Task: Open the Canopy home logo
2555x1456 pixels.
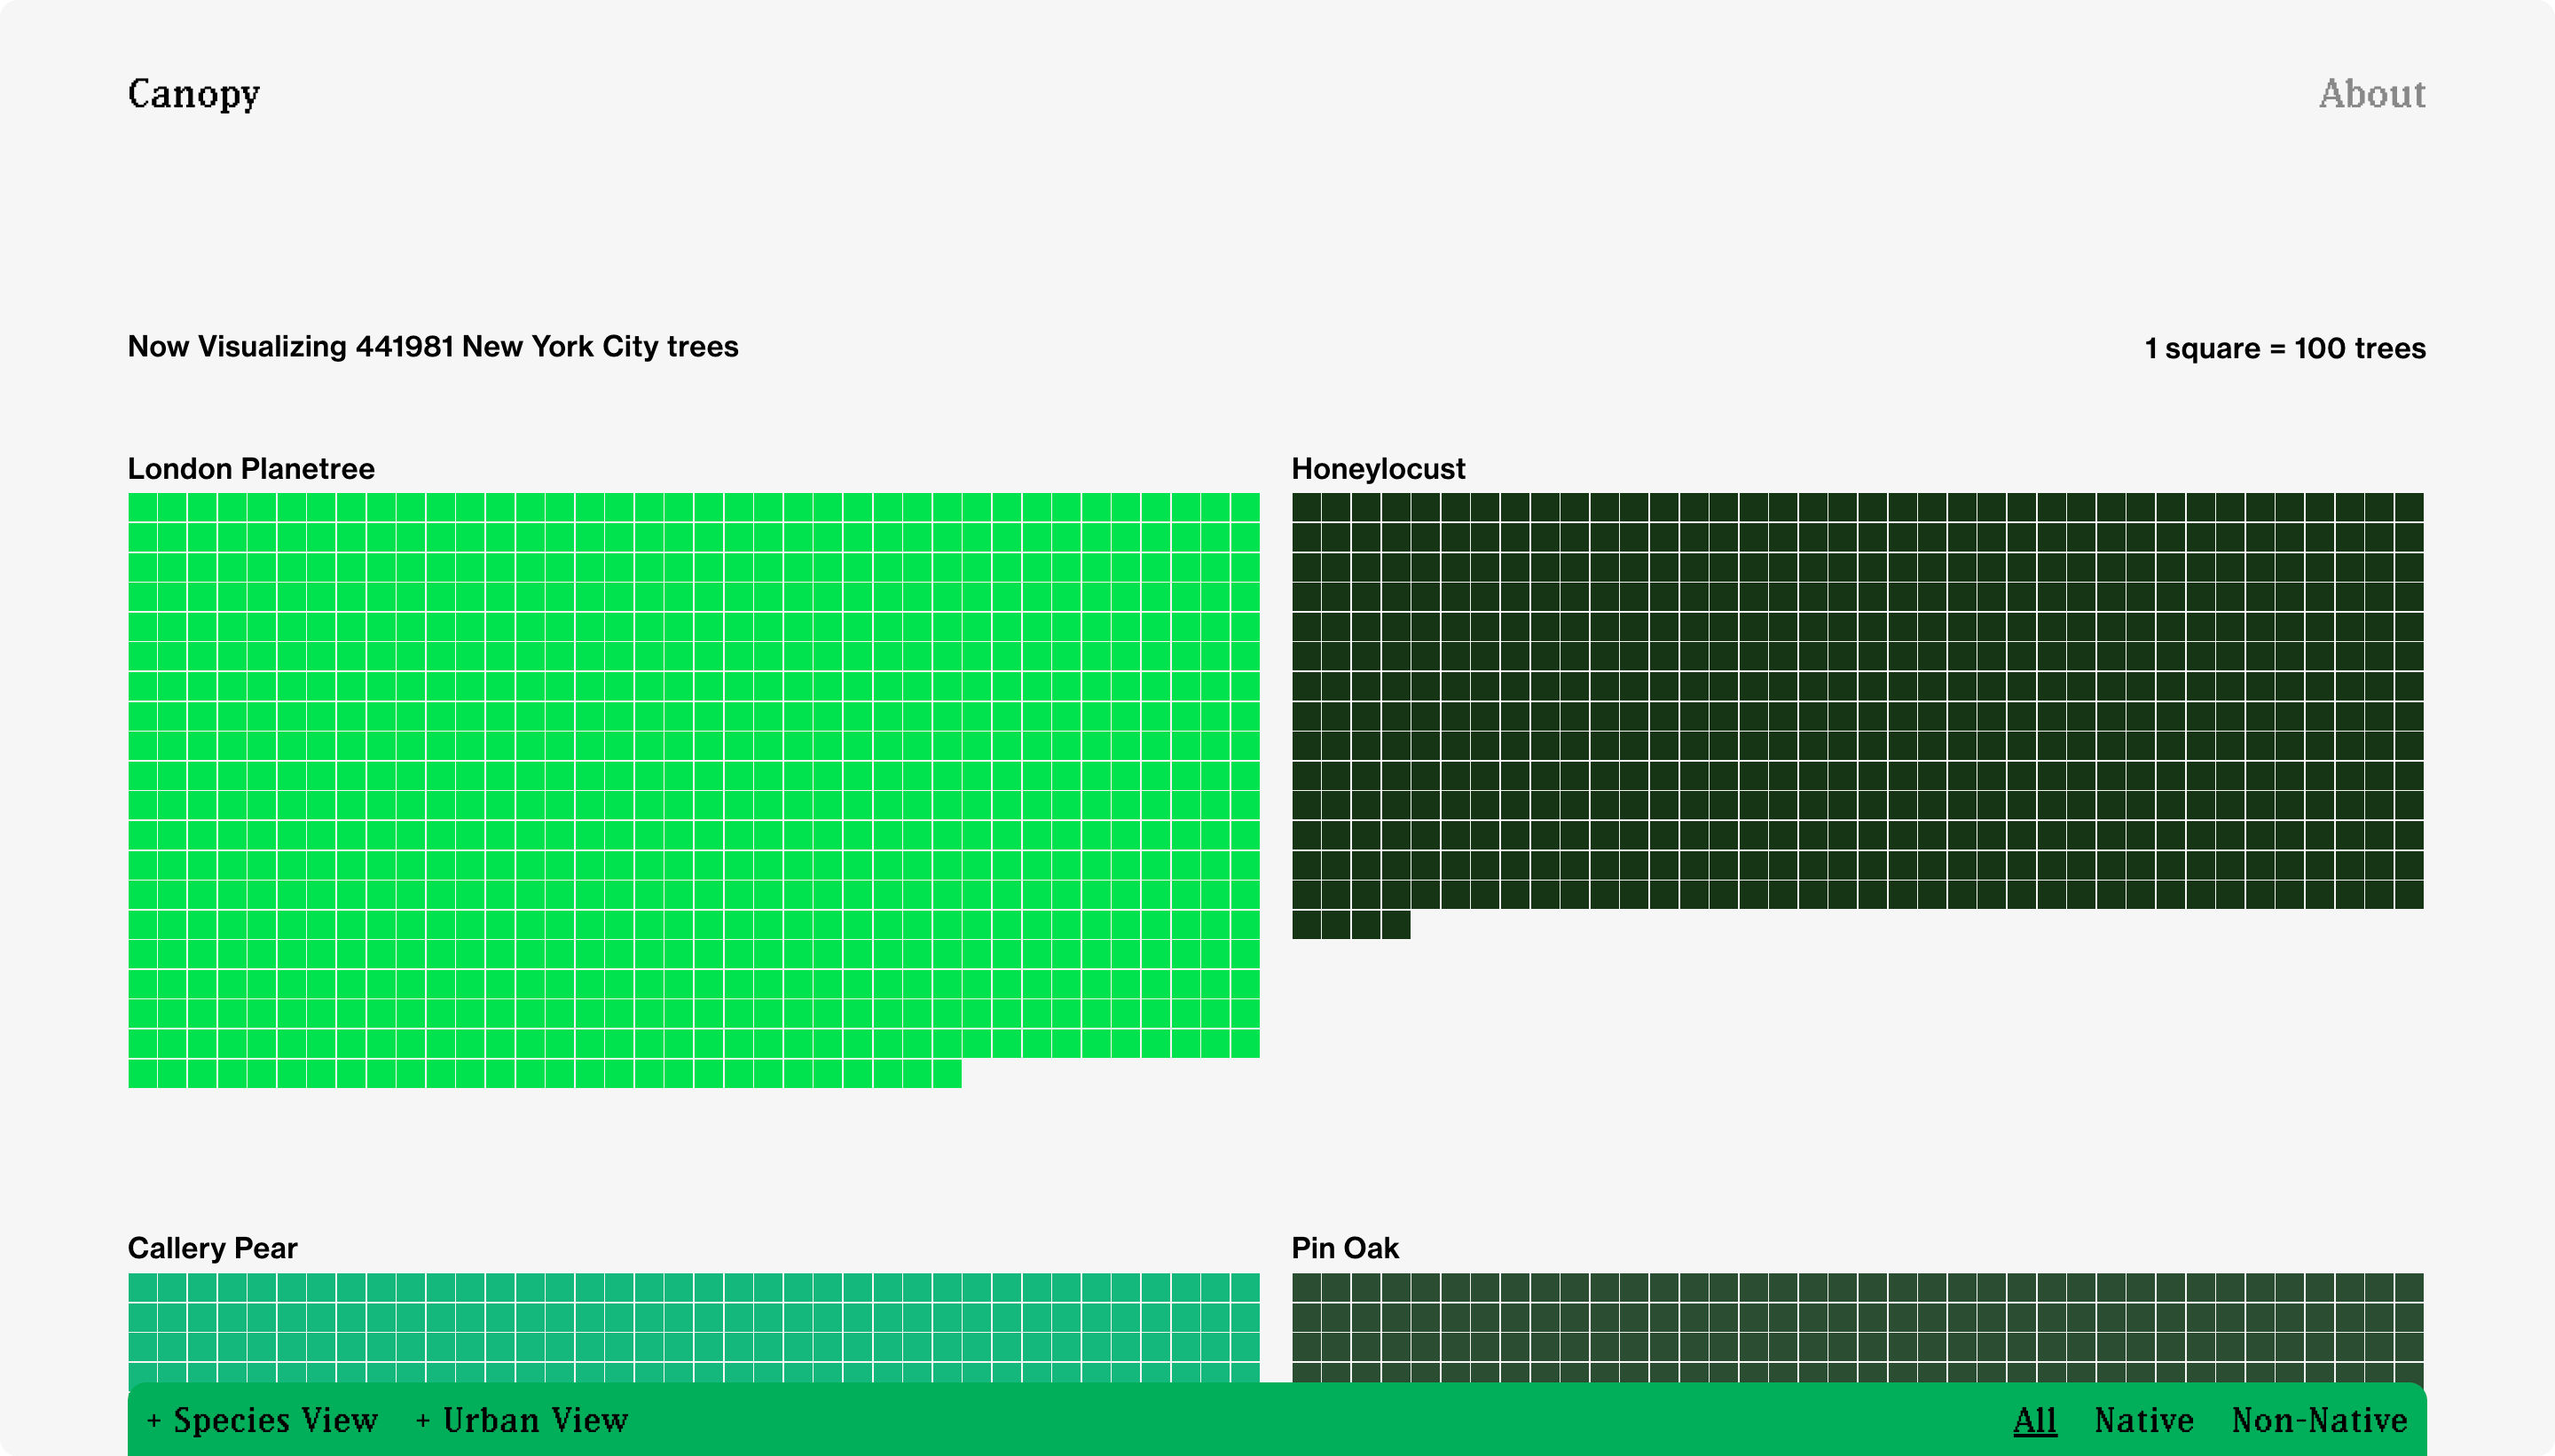Action: click(194, 94)
